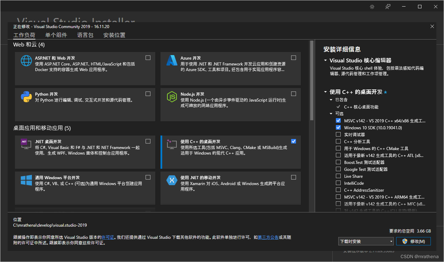The height and width of the screenshot is (262, 444).
Task: Open the 许可证 license link
Action: (x=108, y=237)
